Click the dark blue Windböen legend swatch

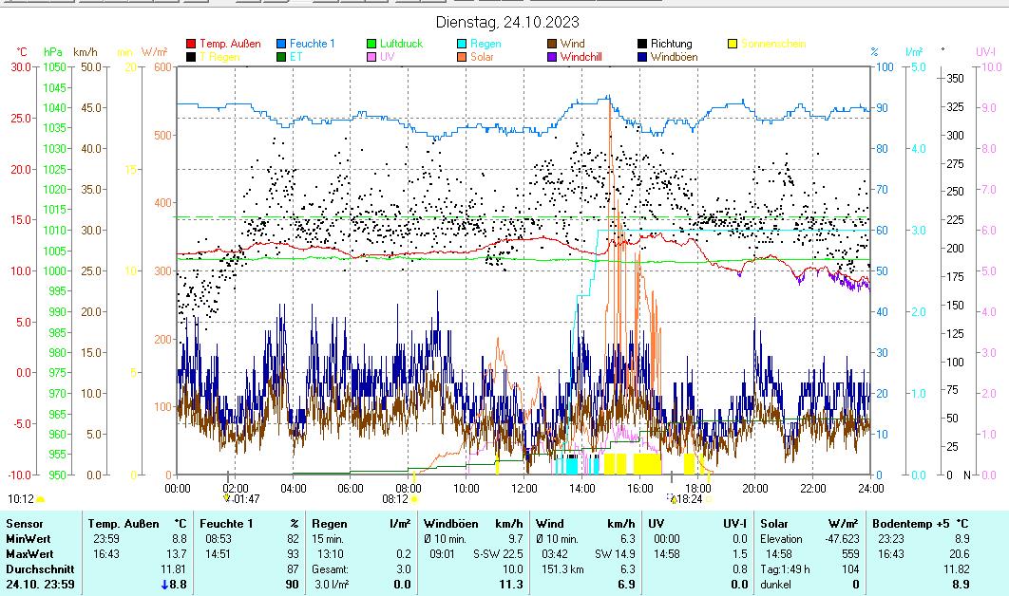click(x=642, y=57)
